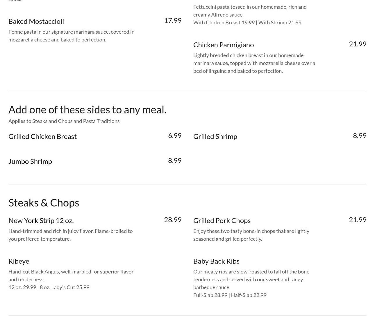
Task: Select the Chicken Parmigiano item name
Action: coord(223,45)
